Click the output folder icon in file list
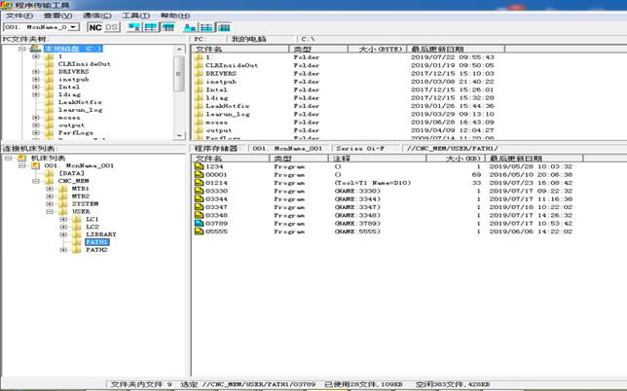The image size is (627, 391). 199,130
